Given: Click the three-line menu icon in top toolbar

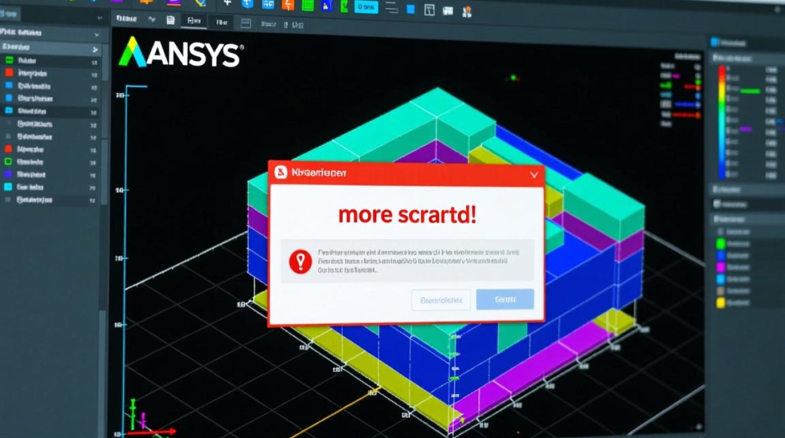Looking at the screenshot, I should [x=392, y=8].
